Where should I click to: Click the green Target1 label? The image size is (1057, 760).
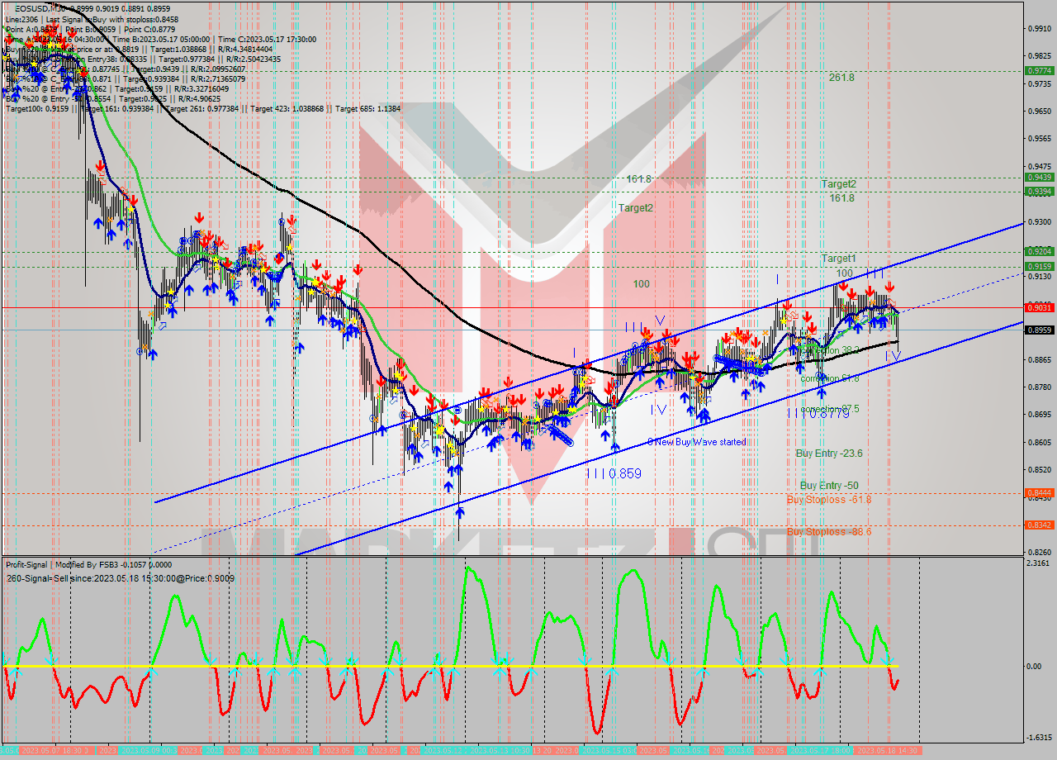(x=838, y=259)
